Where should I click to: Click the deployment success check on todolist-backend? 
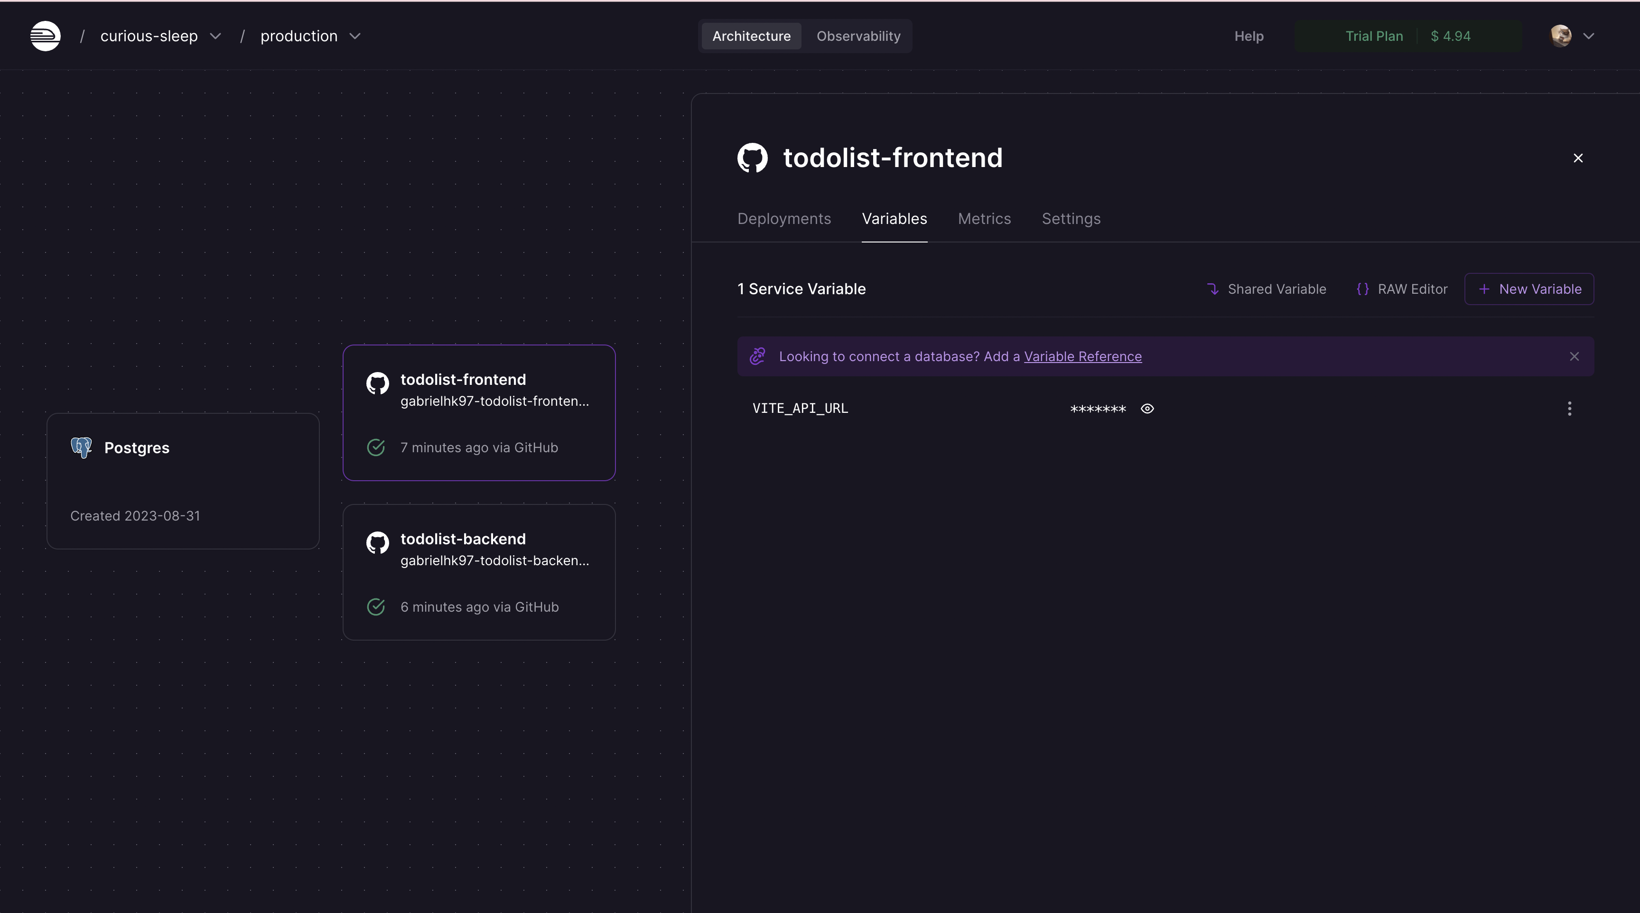(x=376, y=607)
